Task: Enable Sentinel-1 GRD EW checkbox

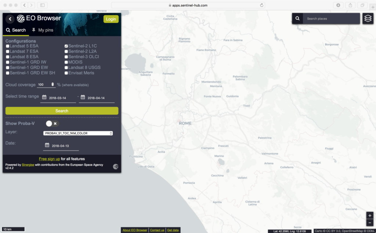Action: [x=8, y=68]
